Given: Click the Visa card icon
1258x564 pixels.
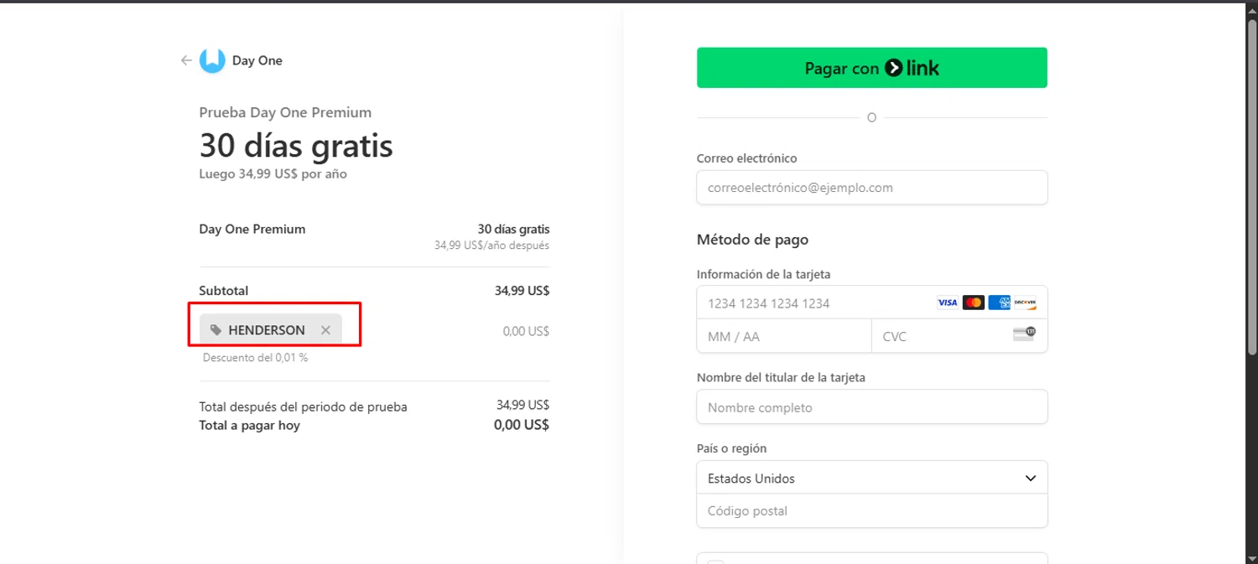Looking at the screenshot, I should point(947,303).
